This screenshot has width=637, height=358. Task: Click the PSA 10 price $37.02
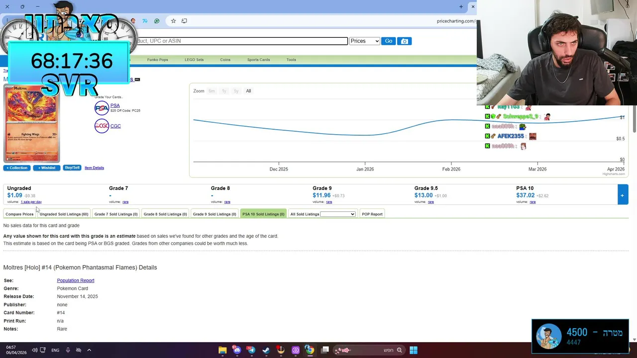point(525,195)
